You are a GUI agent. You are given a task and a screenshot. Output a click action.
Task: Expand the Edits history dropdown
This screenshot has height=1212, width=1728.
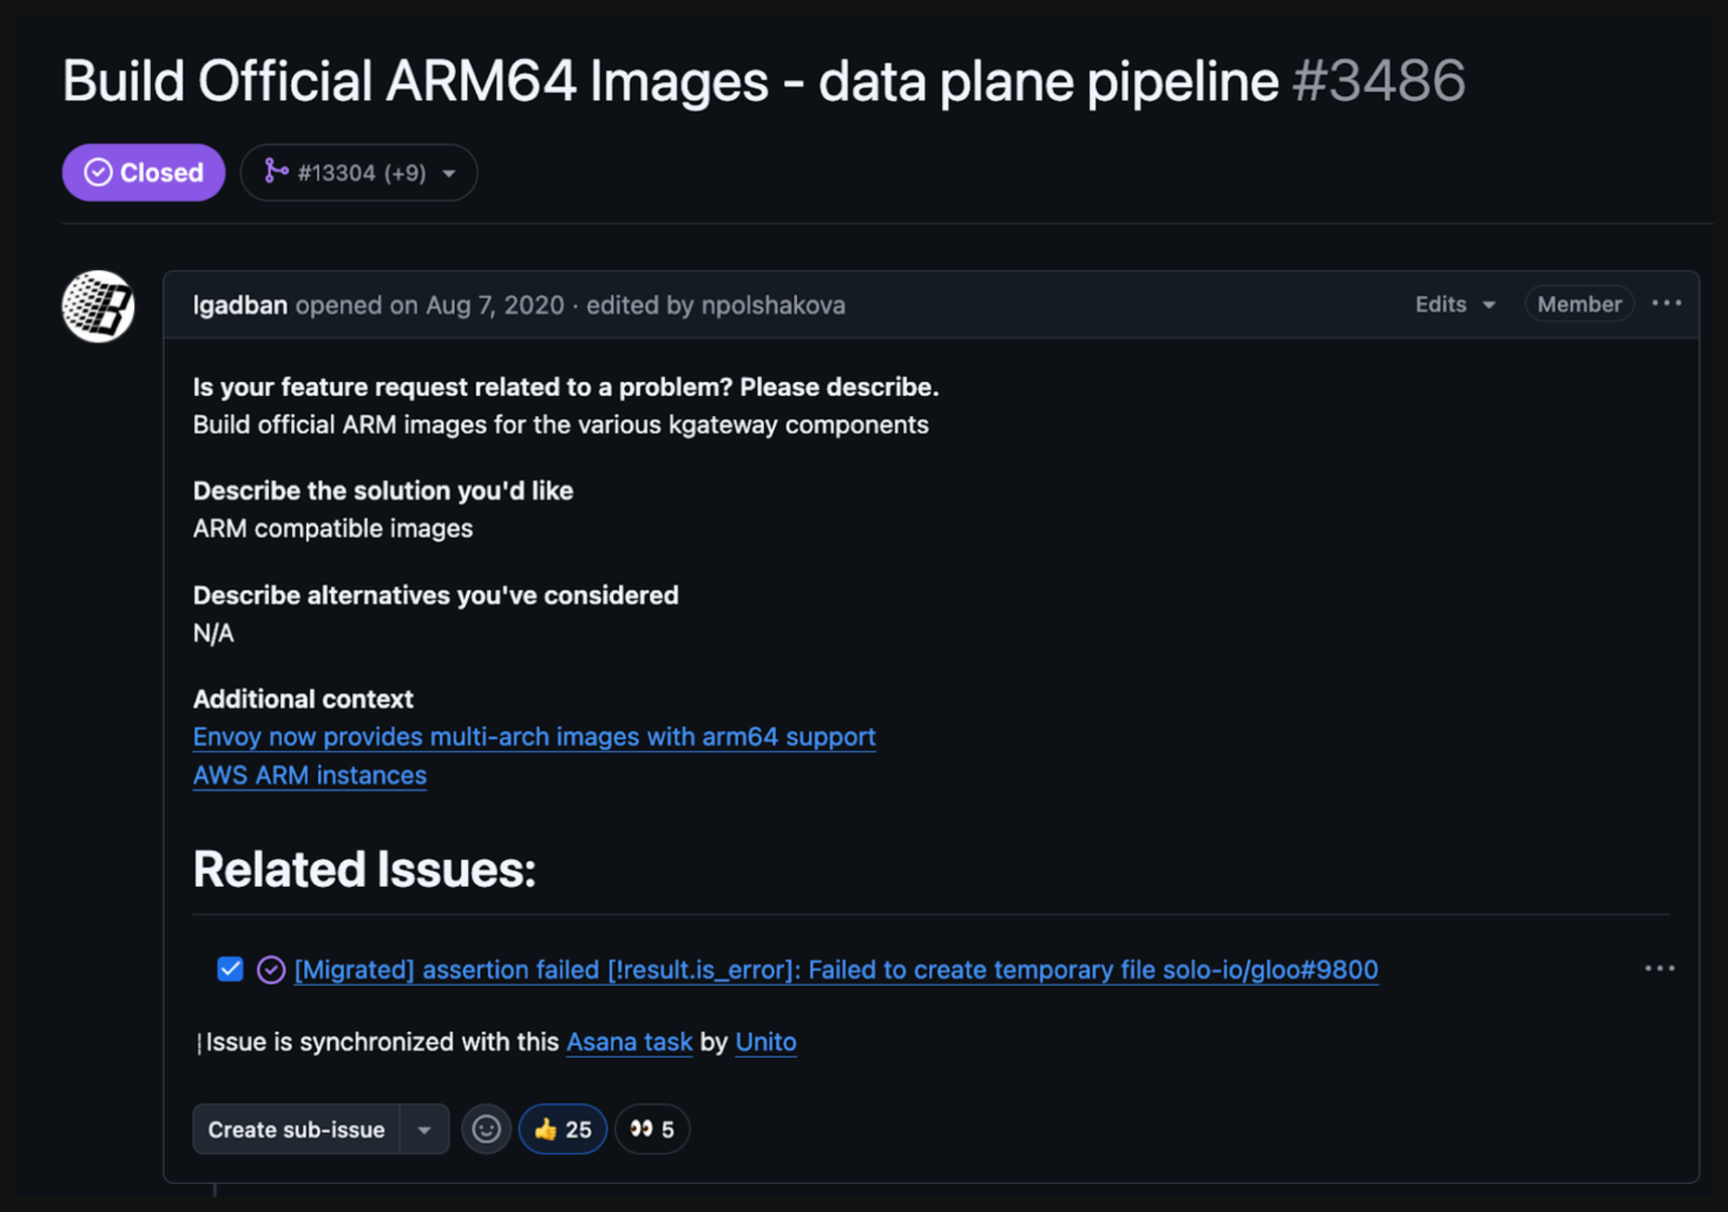click(x=1455, y=305)
